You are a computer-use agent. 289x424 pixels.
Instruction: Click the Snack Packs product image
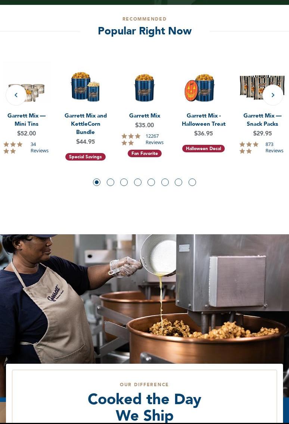pyautogui.click(x=262, y=86)
